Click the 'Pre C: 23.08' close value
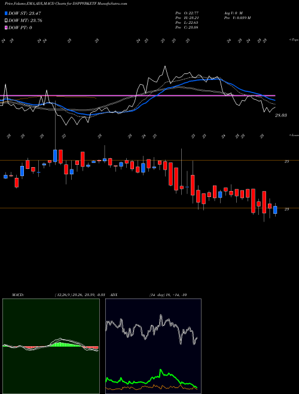Viewport: 299px width, 394px height. click(187, 27)
